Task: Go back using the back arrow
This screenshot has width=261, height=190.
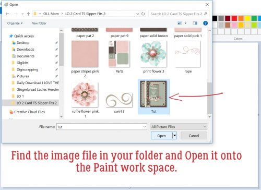Action: click(x=7, y=14)
